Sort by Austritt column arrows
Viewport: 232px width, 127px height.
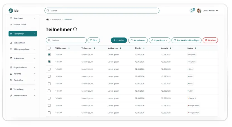(171, 48)
